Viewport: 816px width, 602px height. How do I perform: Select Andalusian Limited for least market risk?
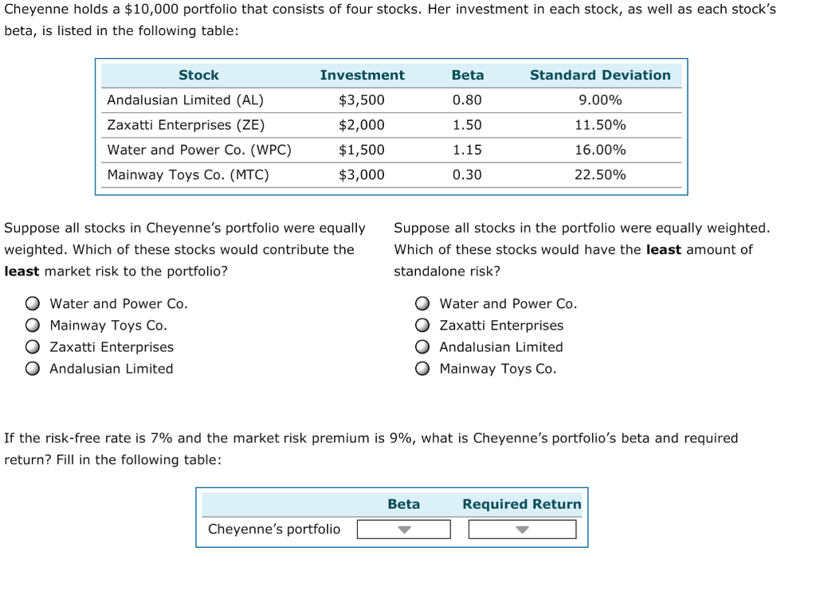(x=33, y=368)
